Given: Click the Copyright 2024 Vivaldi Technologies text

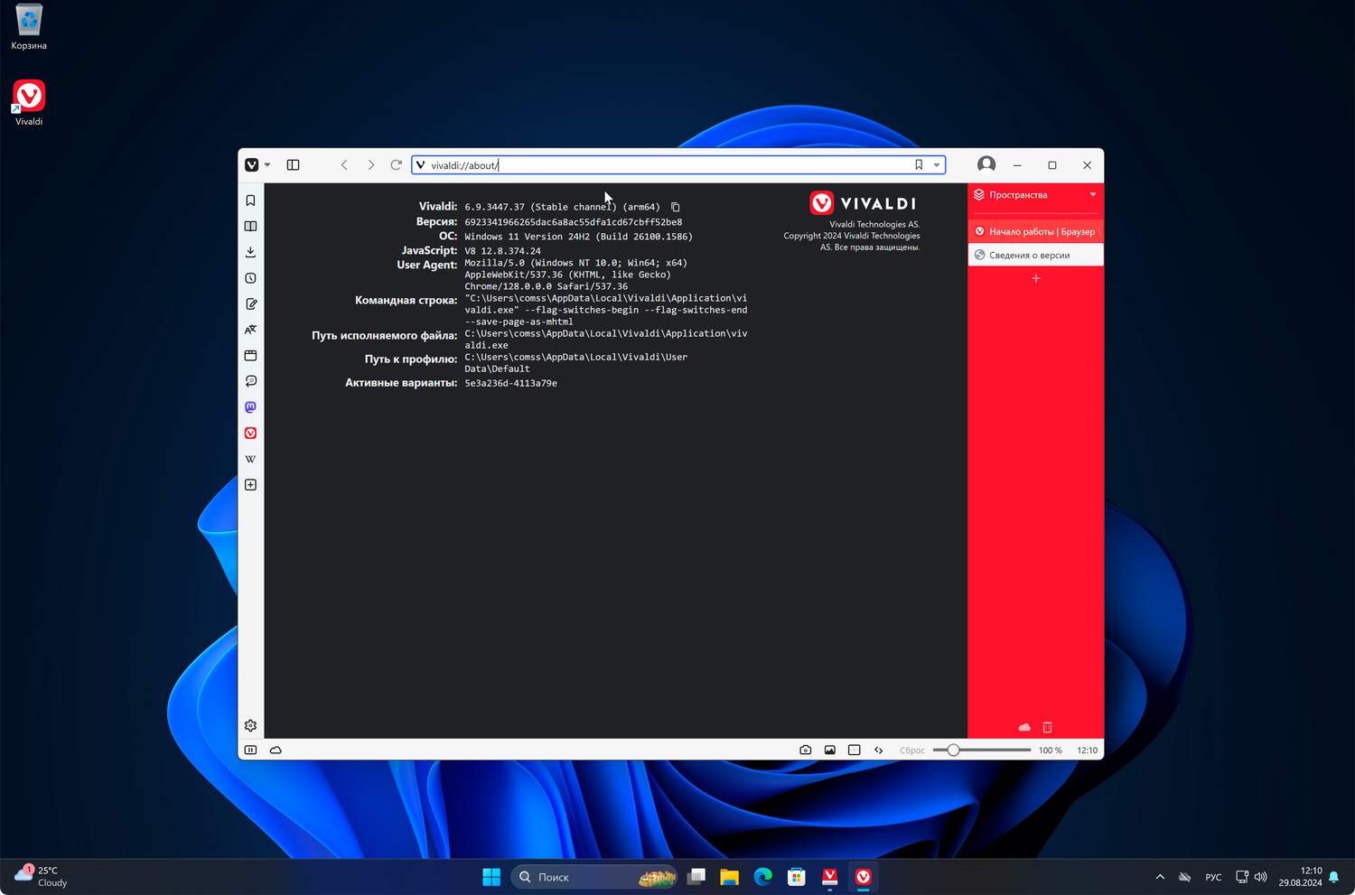Looking at the screenshot, I should point(852,236).
